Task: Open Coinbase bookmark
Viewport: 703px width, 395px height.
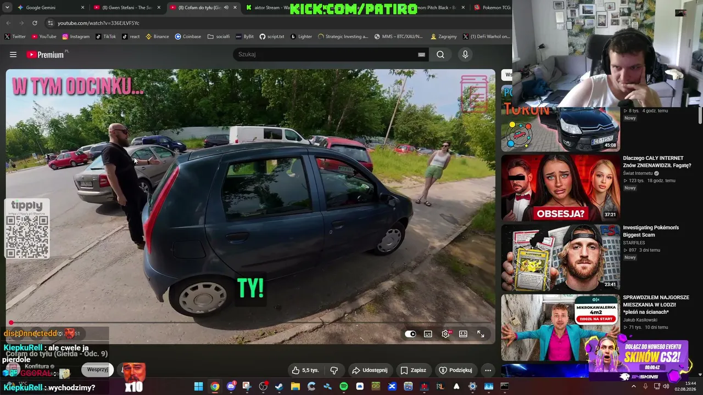Action: click(x=188, y=37)
